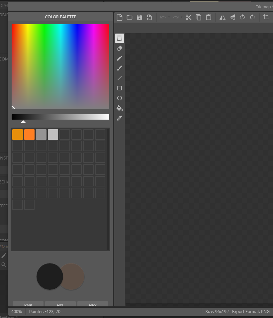The height and width of the screenshot is (318, 273).
Task: Copy the selection
Action: coord(198,17)
